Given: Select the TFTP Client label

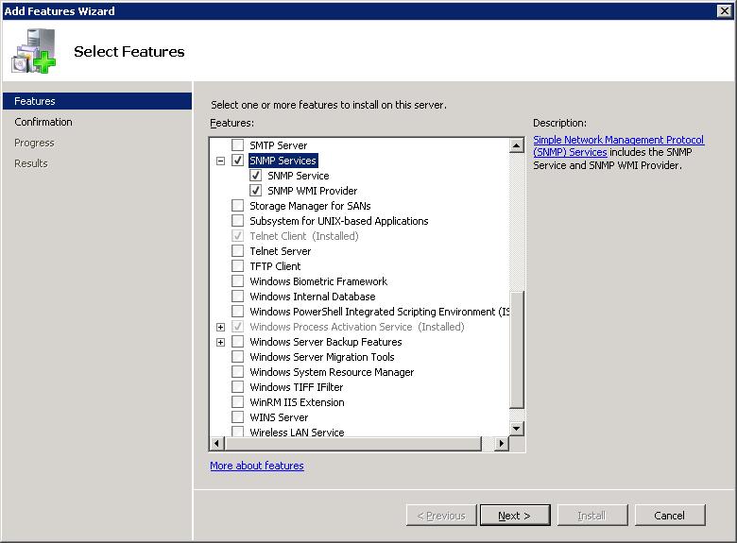Looking at the screenshot, I should pyautogui.click(x=275, y=266).
